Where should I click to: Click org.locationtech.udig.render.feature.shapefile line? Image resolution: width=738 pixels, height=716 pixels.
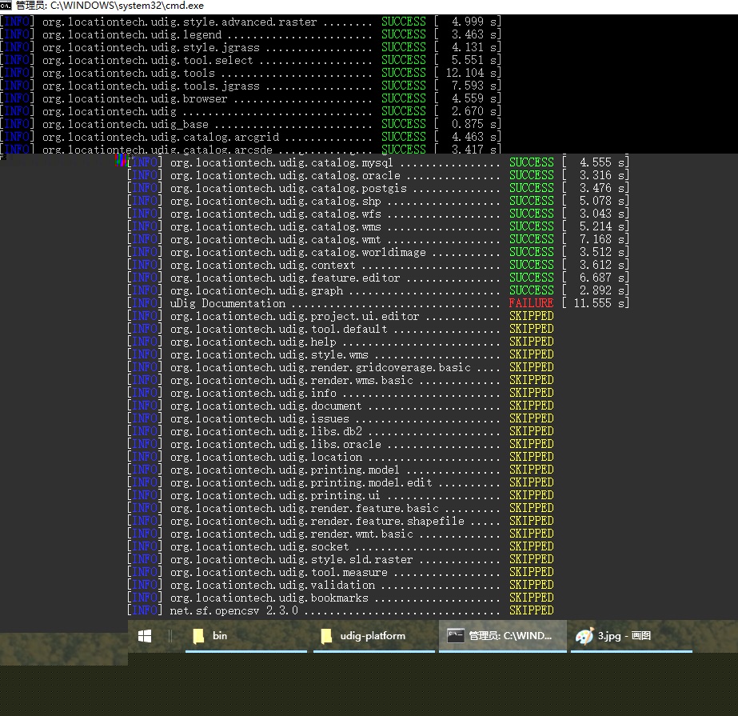pyautogui.click(x=341, y=521)
